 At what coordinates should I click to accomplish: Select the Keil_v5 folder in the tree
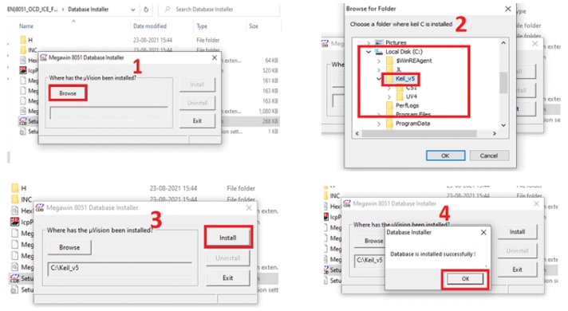pos(405,79)
